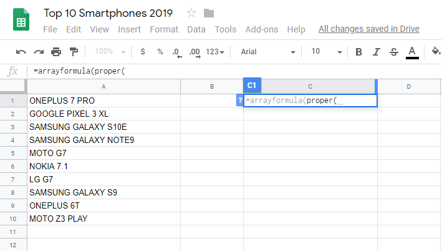
Task: Activate the Paint format tool
Action: (74, 52)
